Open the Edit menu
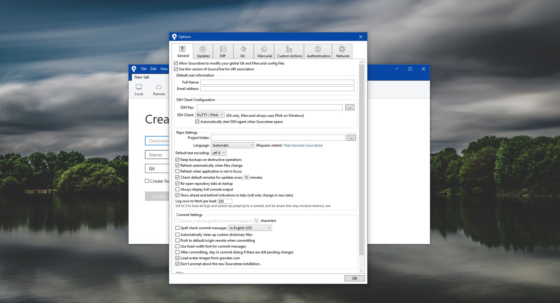560x303 pixels. pyautogui.click(x=153, y=69)
